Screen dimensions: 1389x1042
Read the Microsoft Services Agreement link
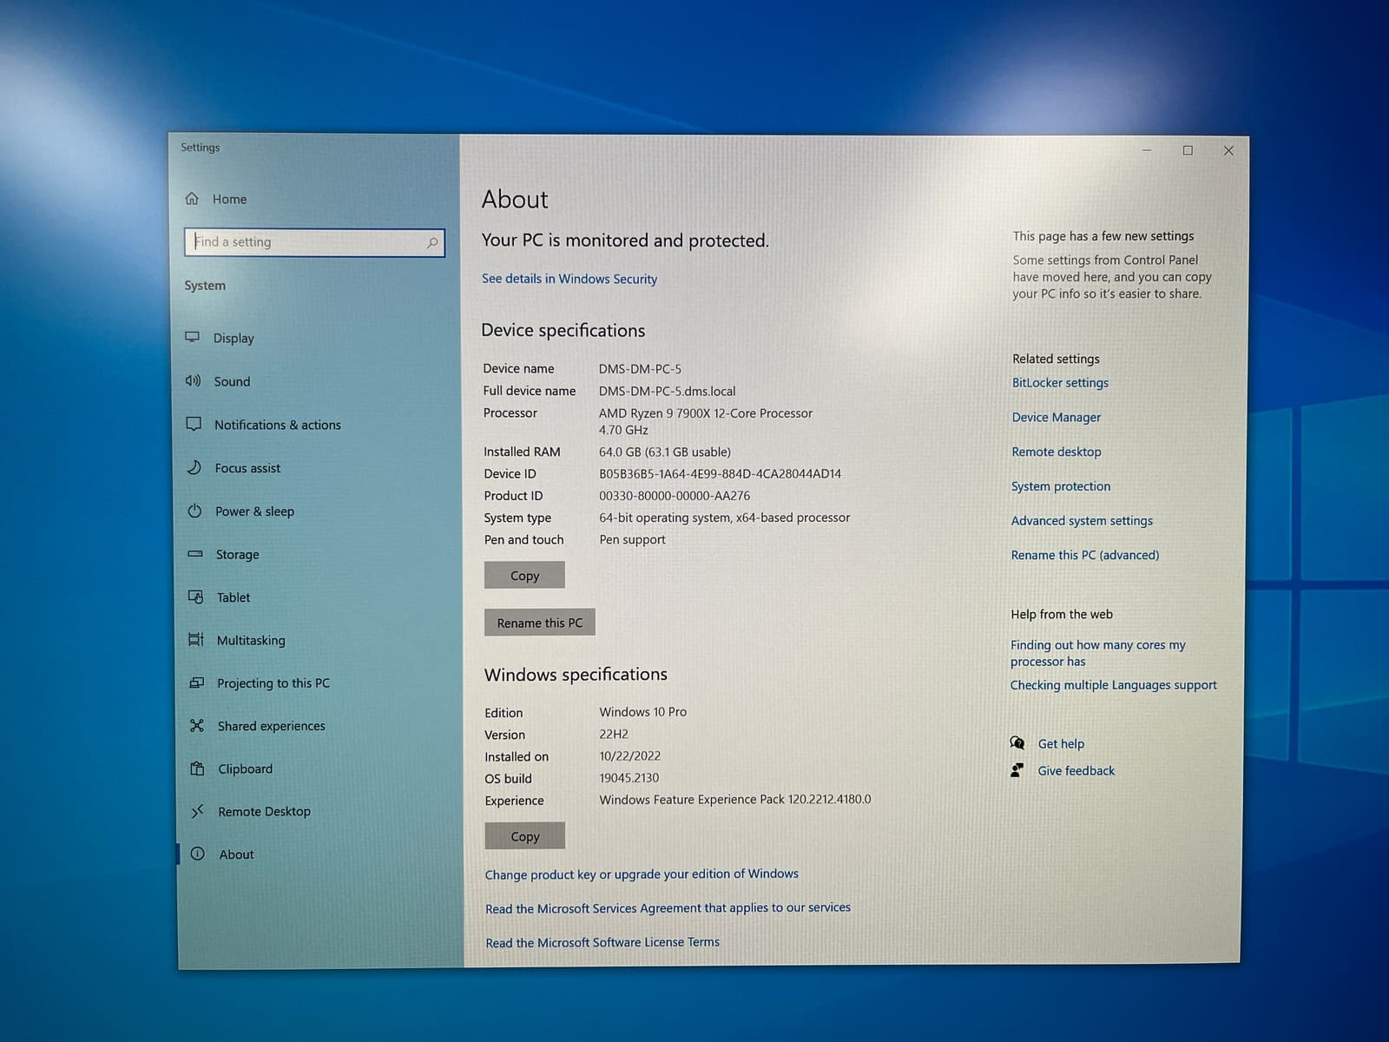pos(668,907)
